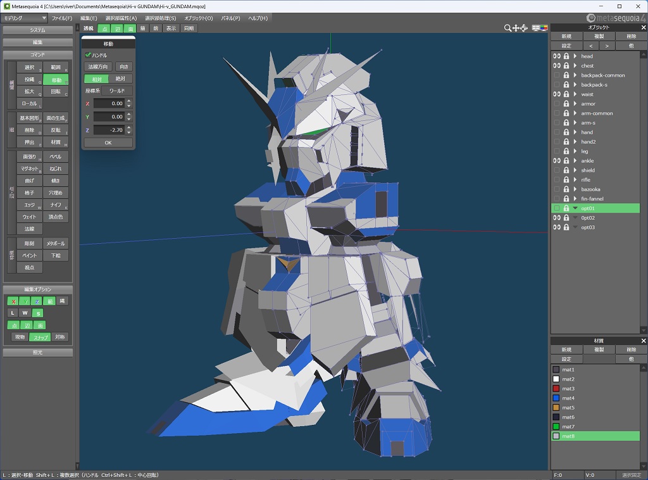
Task: Hide the ankle object via eye icon
Action: click(x=557, y=161)
